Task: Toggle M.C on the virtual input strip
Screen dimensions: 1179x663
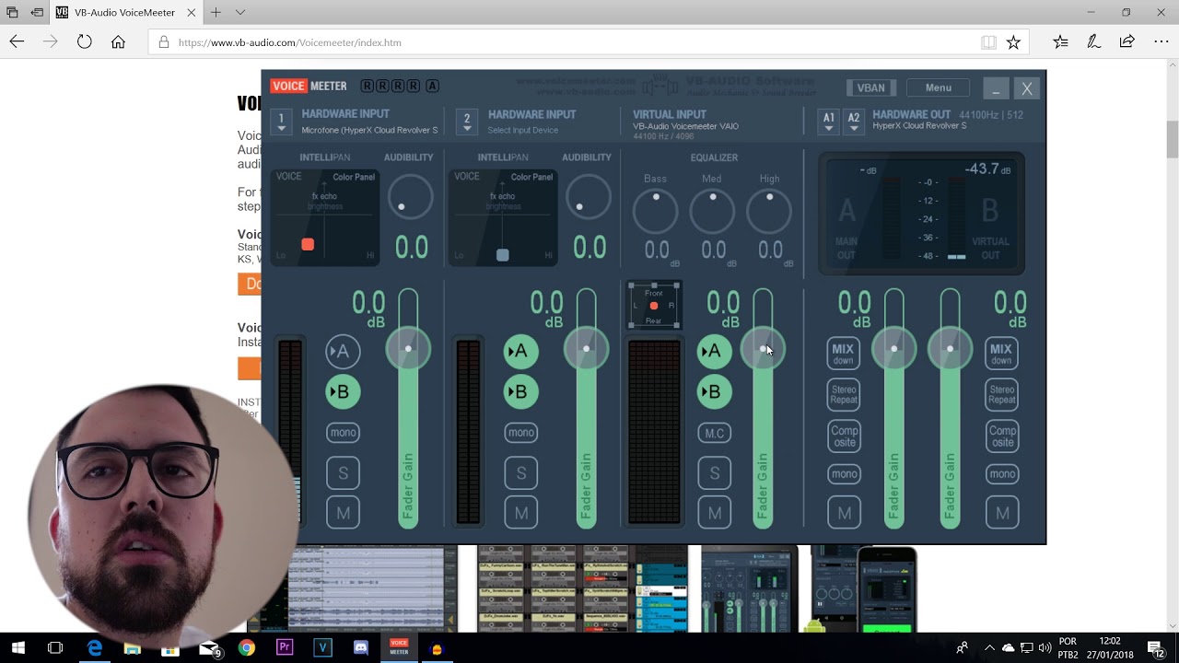Action: click(714, 432)
